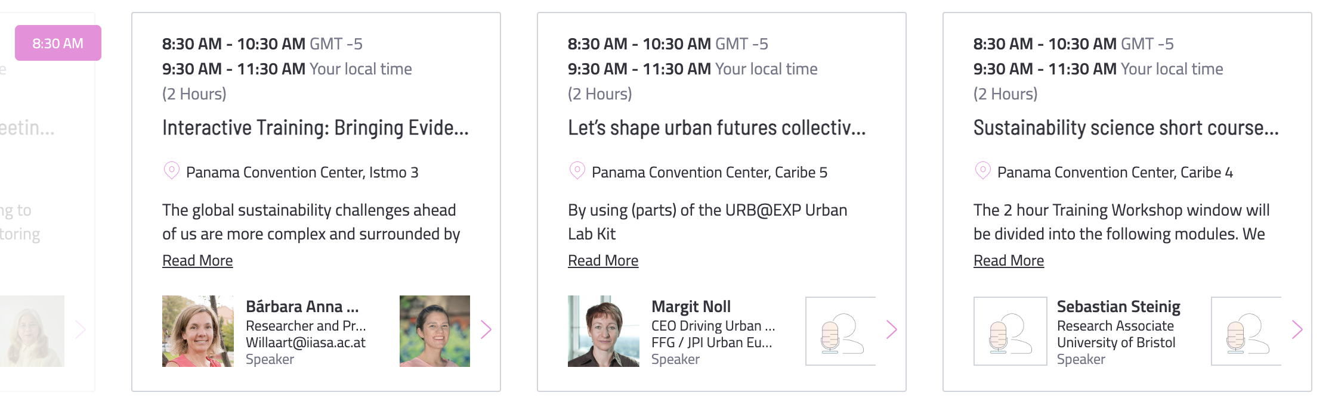Click faded next-speaker arrow in leftmost card
The height and width of the screenshot is (411, 1335).
[x=81, y=329]
